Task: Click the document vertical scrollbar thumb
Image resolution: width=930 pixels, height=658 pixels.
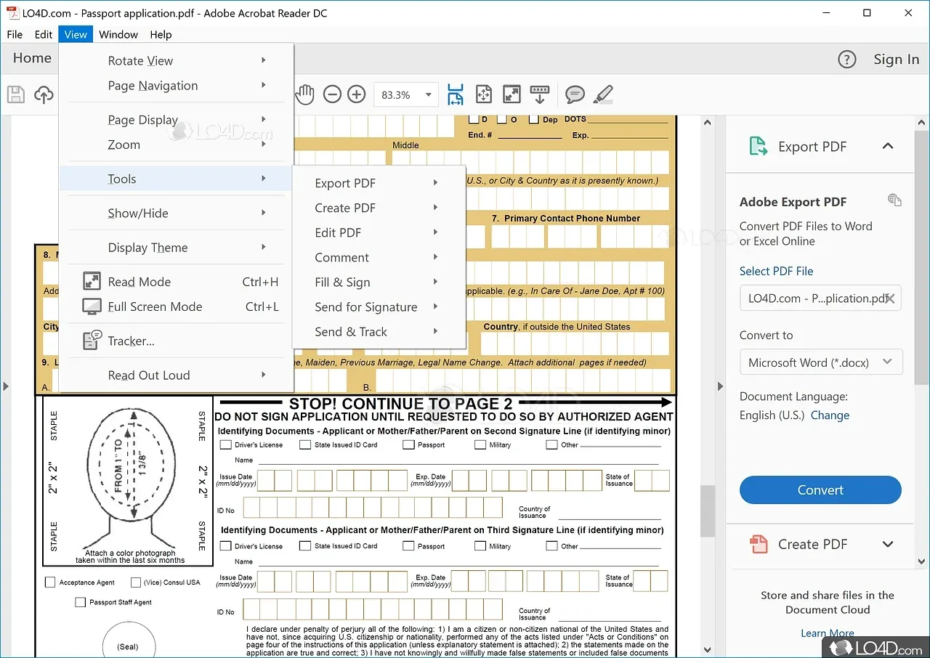Action: pyautogui.click(x=707, y=511)
